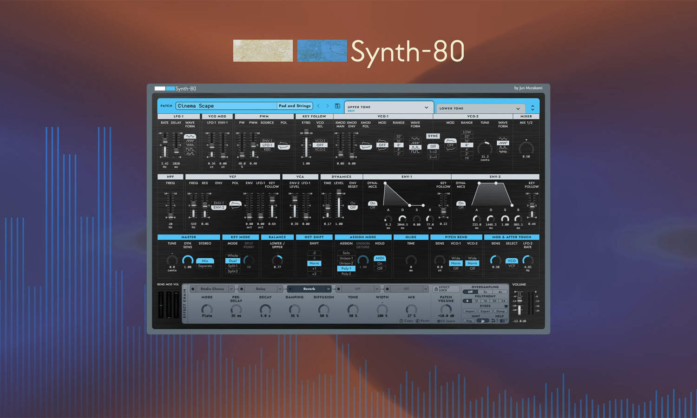Open the fifth effect slot Off dropdown
The width and height of the screenshot is (697, 418).
coord(425,289)
